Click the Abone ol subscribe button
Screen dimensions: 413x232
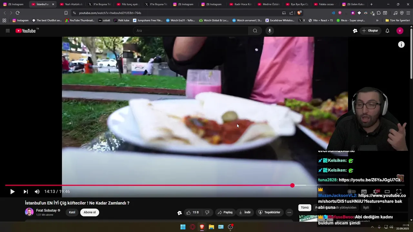click(x=90, y=212)
